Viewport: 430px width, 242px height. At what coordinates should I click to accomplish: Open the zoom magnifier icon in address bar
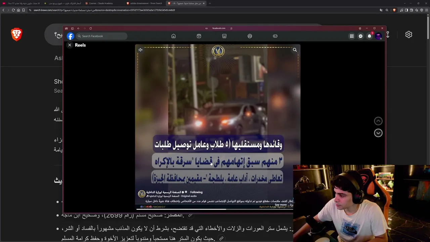(387, 10)
